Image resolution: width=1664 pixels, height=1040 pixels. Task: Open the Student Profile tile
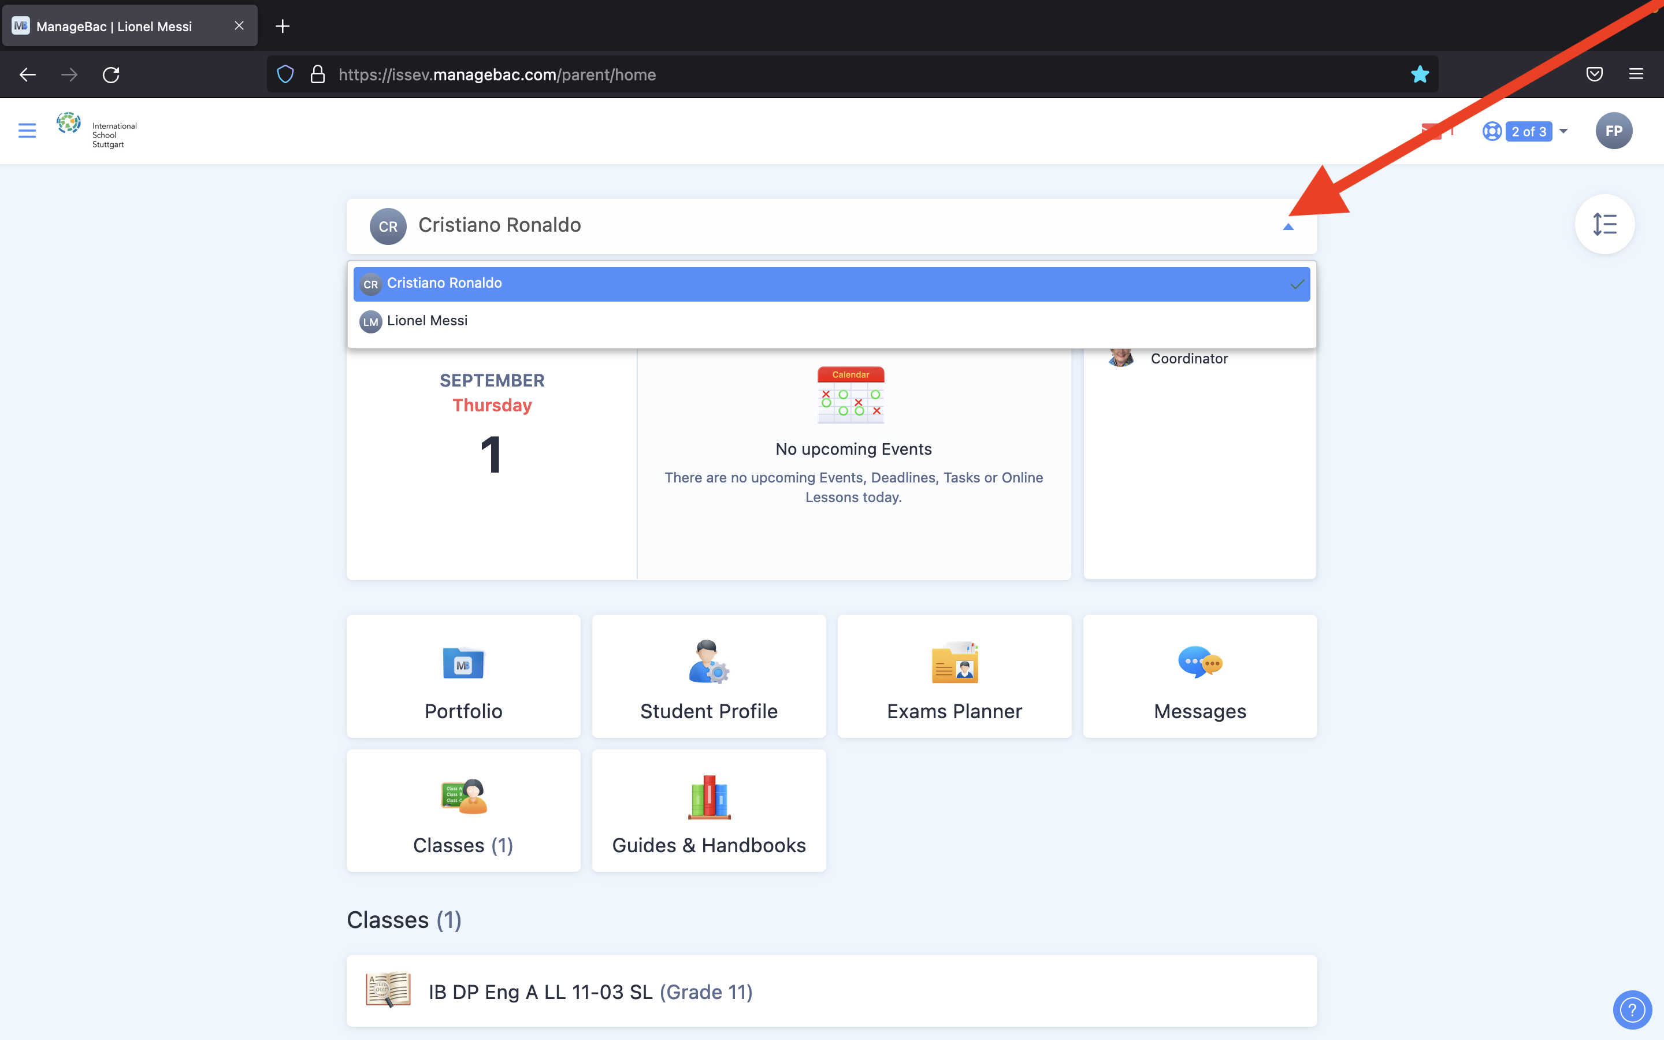pyautogui.click(x=709, y=676)
